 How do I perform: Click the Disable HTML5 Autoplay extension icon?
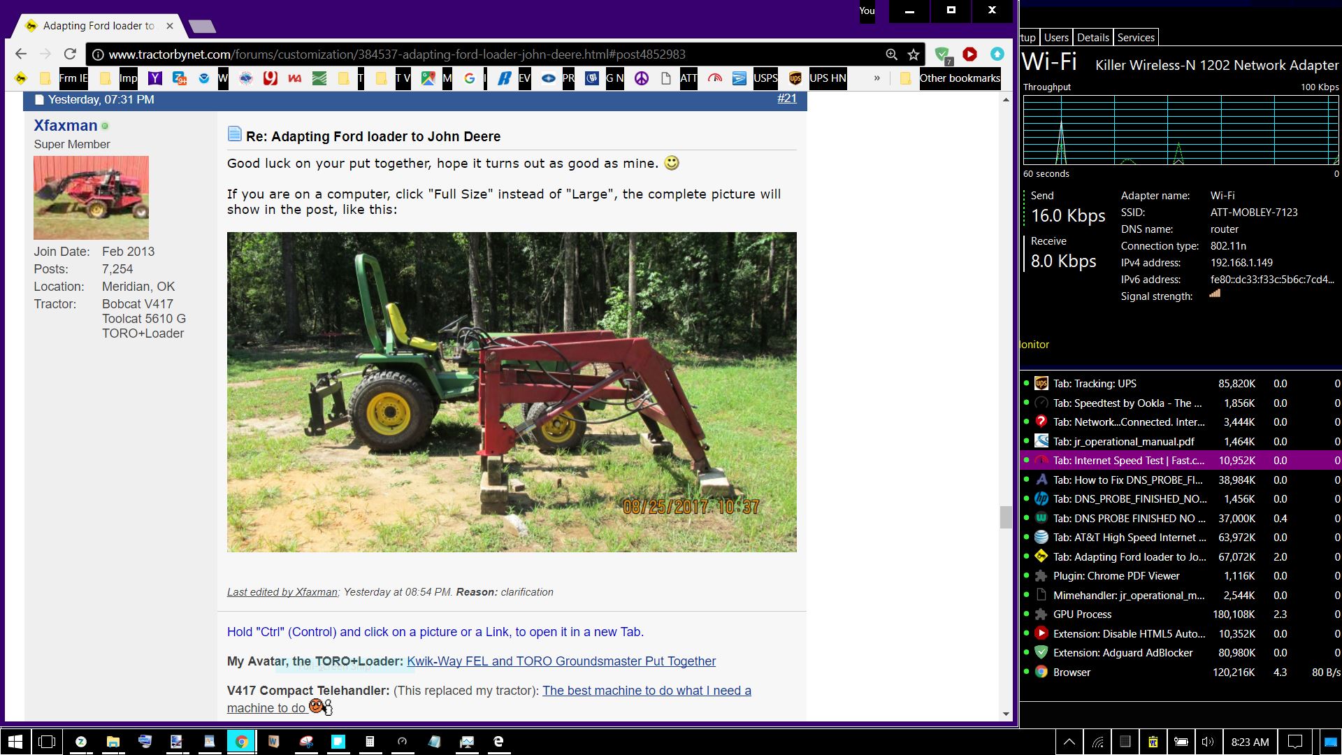(969, 54)
